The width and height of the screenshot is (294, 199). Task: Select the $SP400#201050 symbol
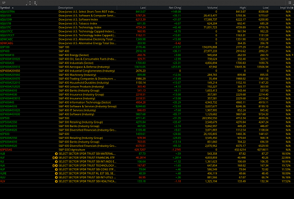click(10, 71)
